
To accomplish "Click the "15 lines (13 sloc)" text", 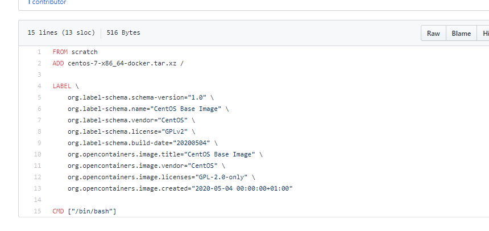I will [x=61, y=32].
